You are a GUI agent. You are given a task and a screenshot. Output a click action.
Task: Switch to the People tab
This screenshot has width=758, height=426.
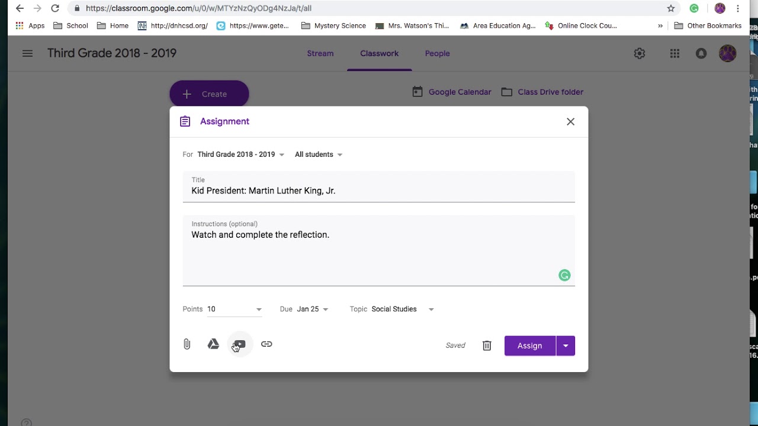(438, 53)
